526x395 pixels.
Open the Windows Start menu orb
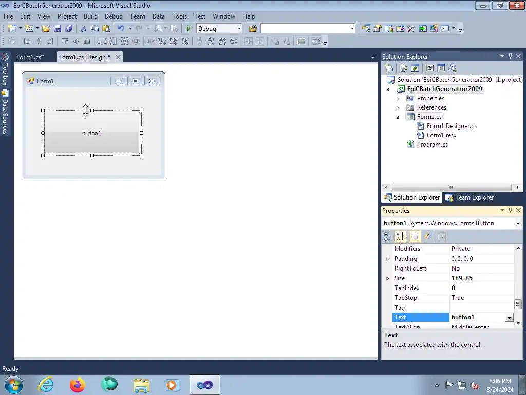(x=14, y=385)
